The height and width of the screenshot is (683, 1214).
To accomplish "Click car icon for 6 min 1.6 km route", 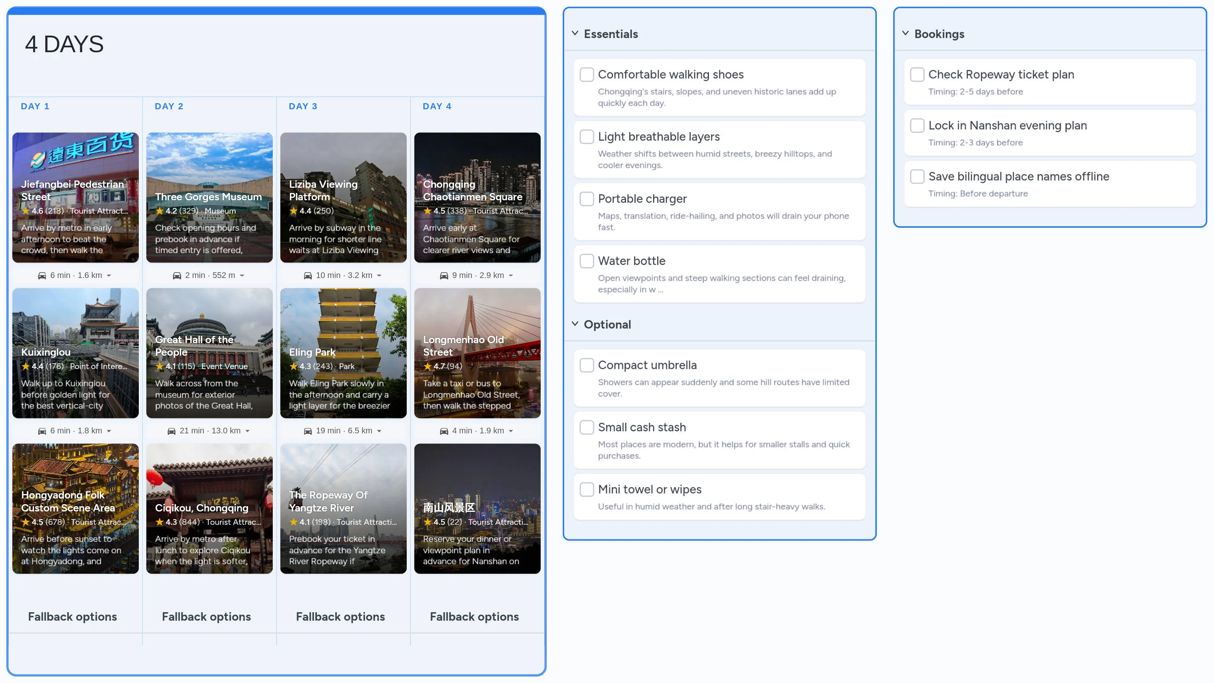I will [42, 275].
